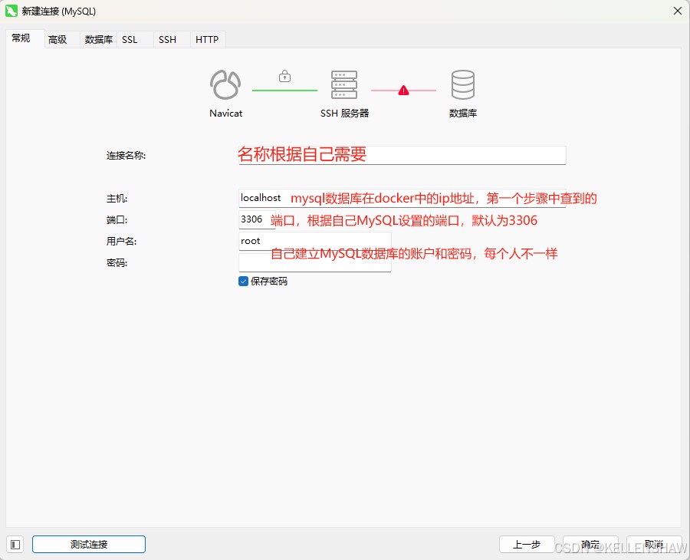Click the 取消 button
The width and height of the screenshot is (690, 560).
[653, 544]
